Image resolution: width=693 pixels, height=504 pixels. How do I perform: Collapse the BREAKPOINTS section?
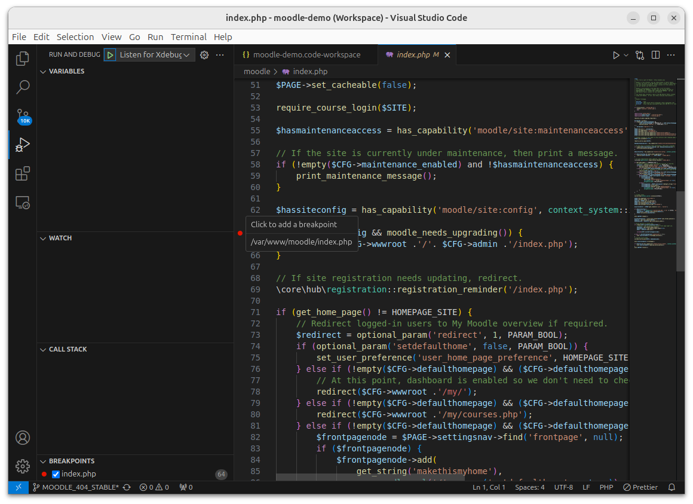[x=67, y=461]
